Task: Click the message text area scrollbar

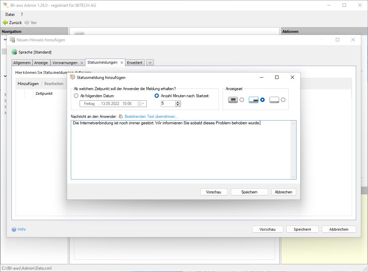Action: tap(293, 150)
